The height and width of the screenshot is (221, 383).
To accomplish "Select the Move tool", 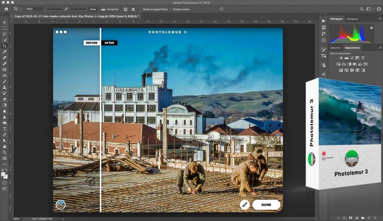I will point(4,22).
